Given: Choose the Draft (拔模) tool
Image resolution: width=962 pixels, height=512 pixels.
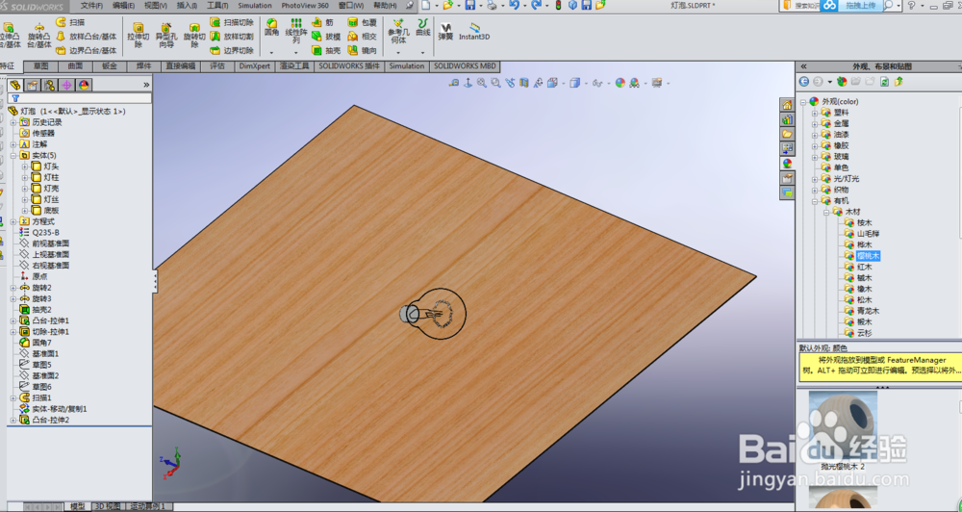Looking at the screenshot, I should (x=326, y=37).
